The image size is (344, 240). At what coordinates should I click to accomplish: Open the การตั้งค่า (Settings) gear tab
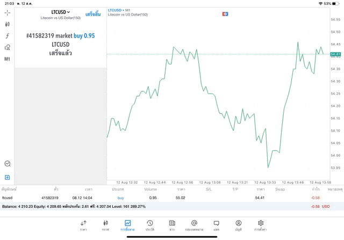(261, 226)
